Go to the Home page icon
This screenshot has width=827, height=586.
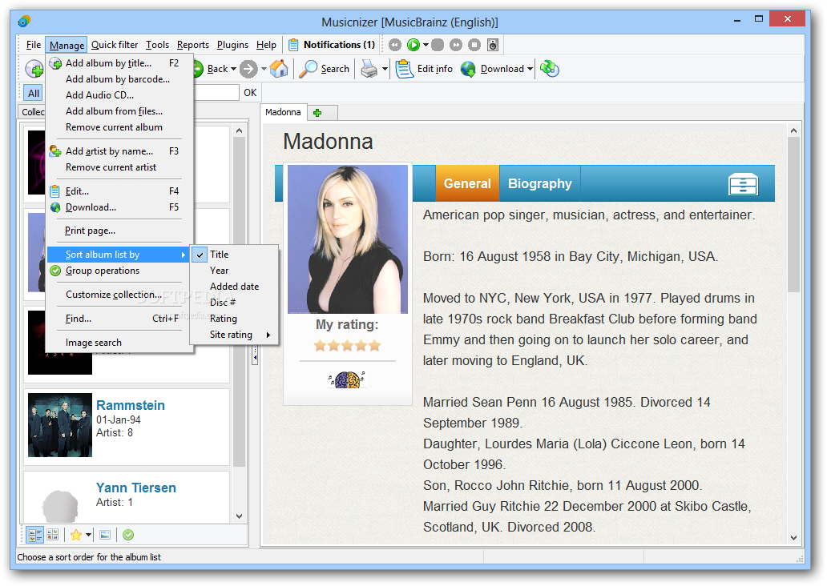click(279, 69)
